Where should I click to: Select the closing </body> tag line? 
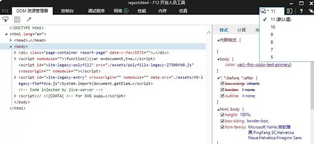click(x=22, y=102)
